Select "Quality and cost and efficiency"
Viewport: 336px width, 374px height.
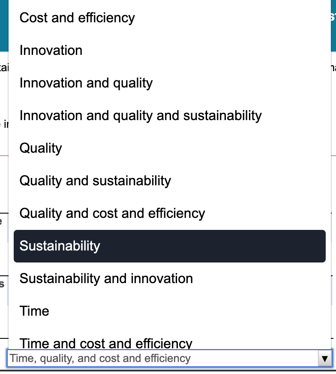click(x=112, y=213)
